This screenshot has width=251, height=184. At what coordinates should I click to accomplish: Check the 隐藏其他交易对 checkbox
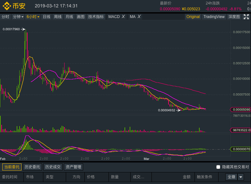point(218,167)
